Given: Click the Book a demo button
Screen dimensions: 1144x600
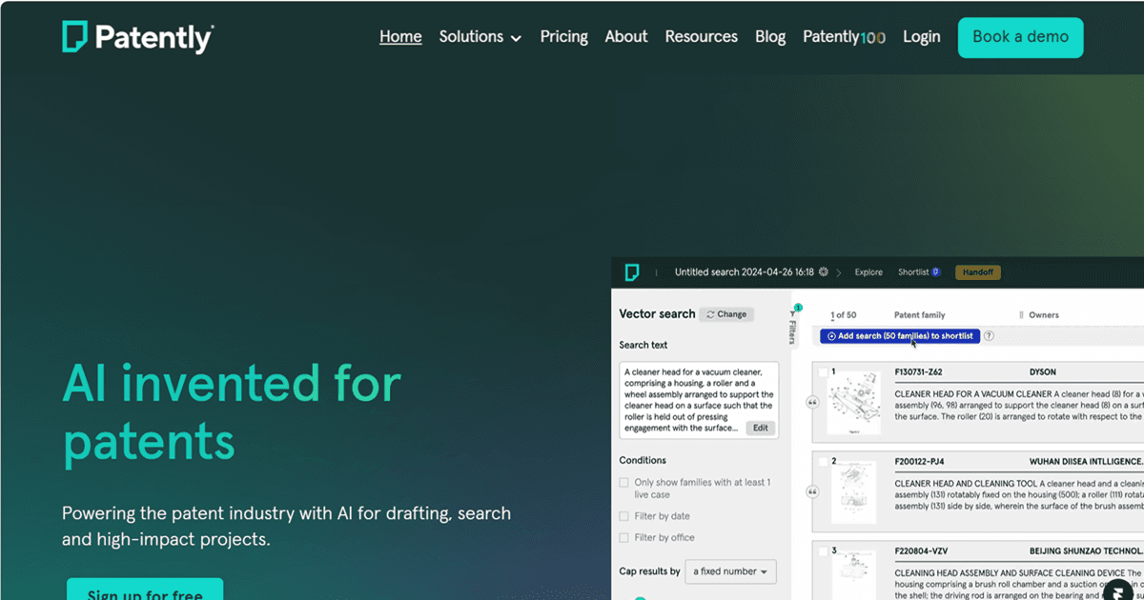Looking at the screenshot, I should [x=1020, y=37].
